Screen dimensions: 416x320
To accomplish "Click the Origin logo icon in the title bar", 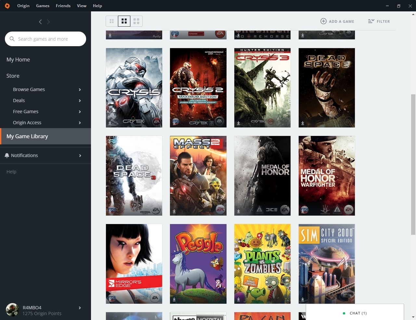I will 7,6.
